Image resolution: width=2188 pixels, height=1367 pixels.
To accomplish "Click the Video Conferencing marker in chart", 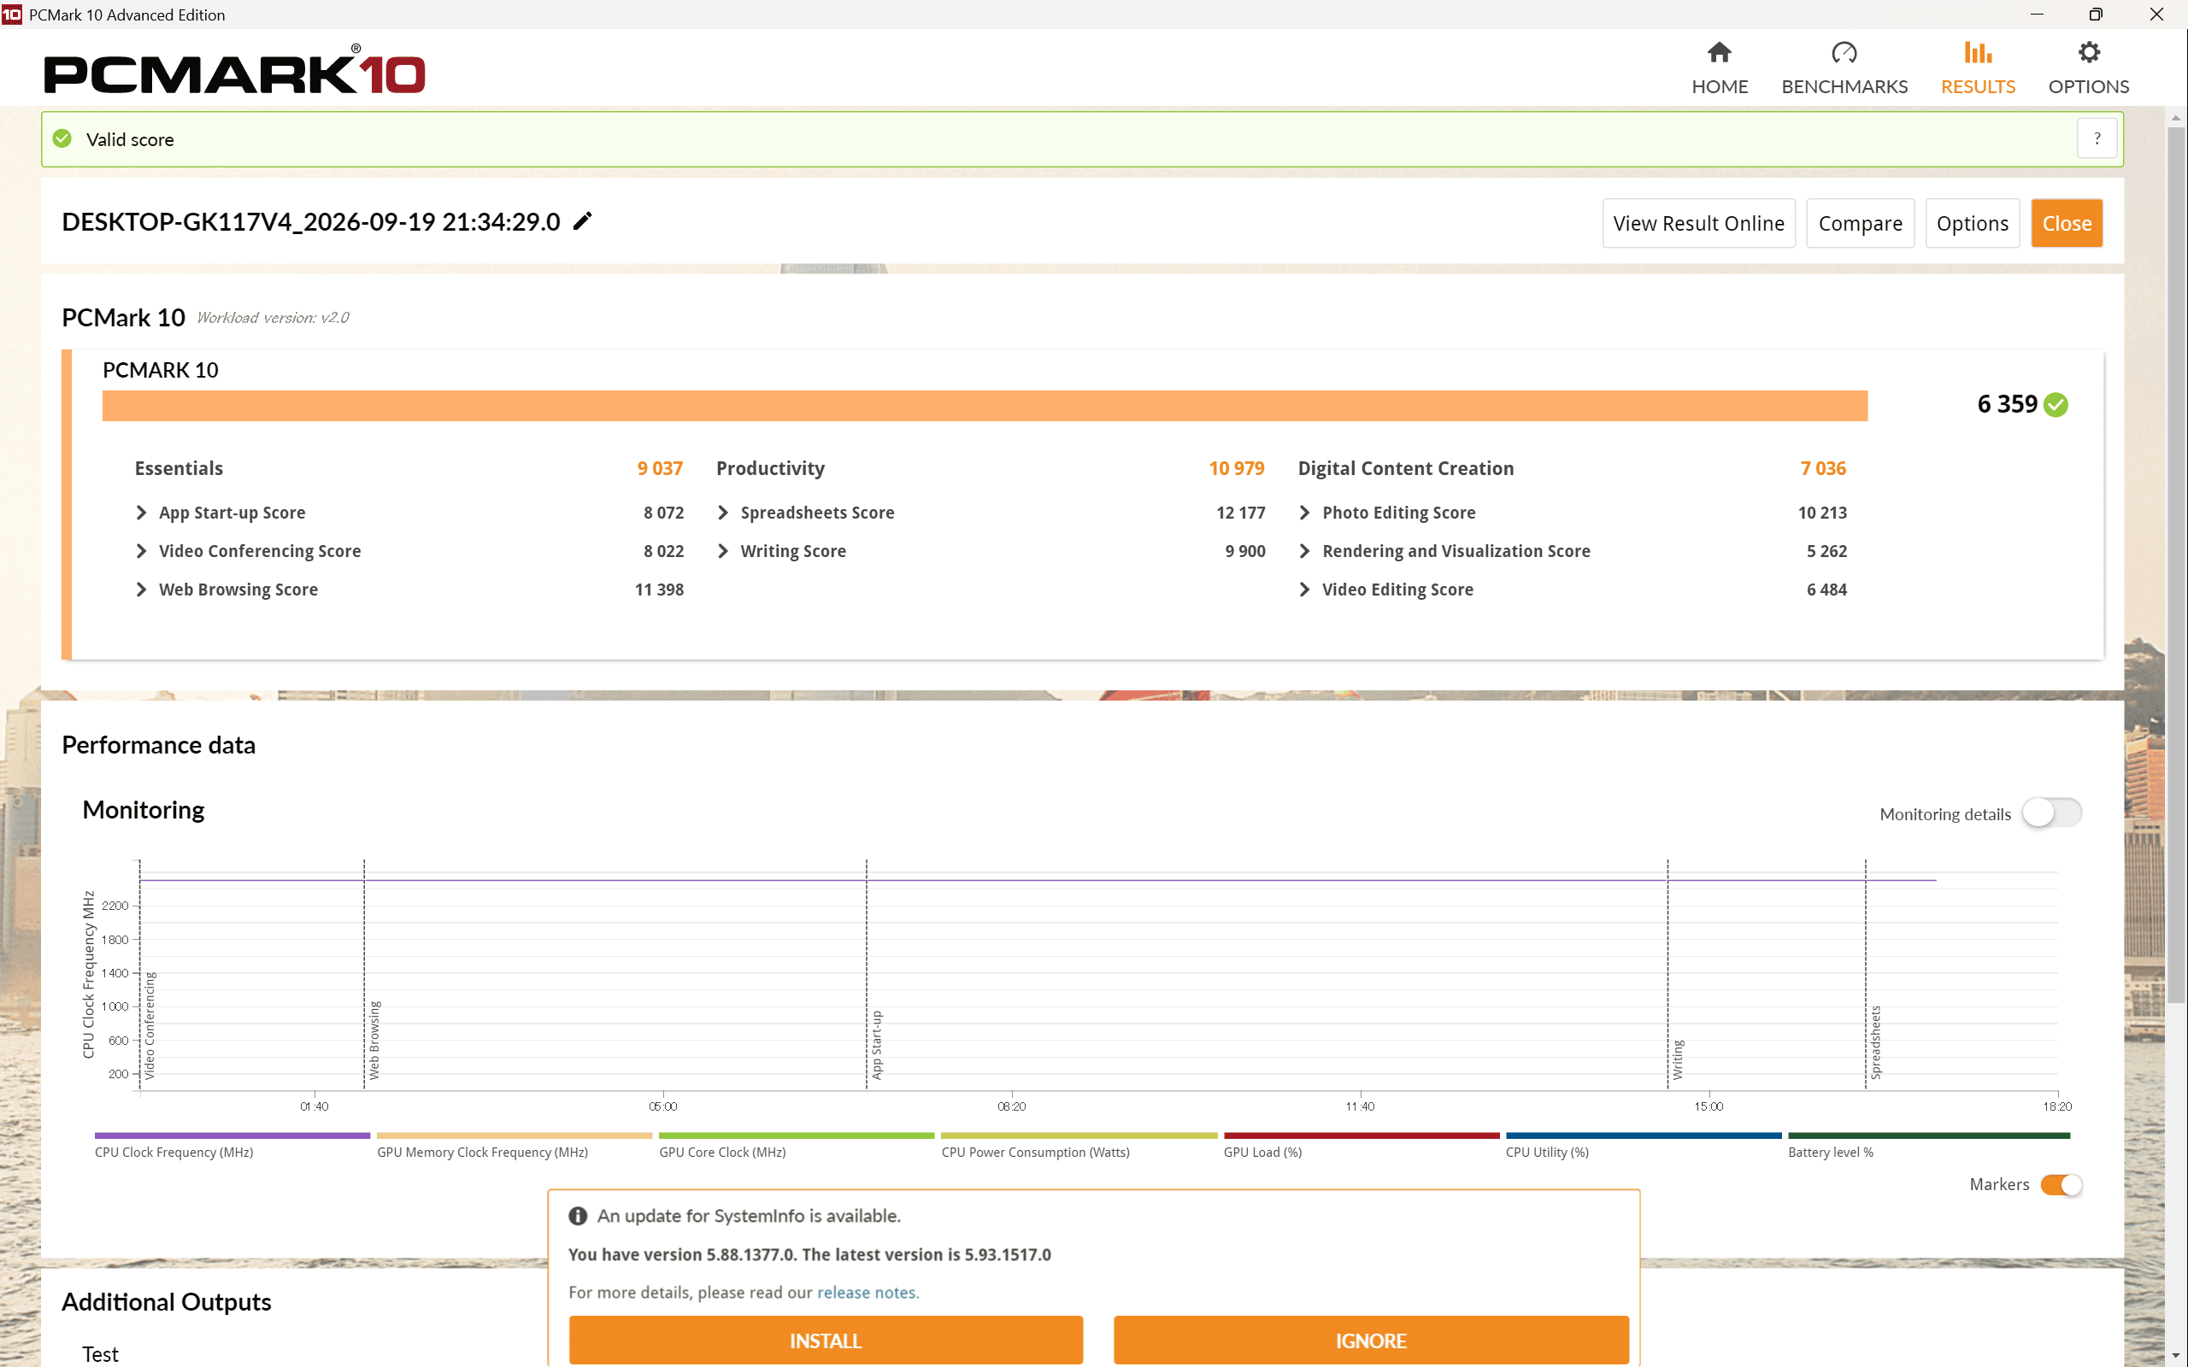I will (150, 1026).
